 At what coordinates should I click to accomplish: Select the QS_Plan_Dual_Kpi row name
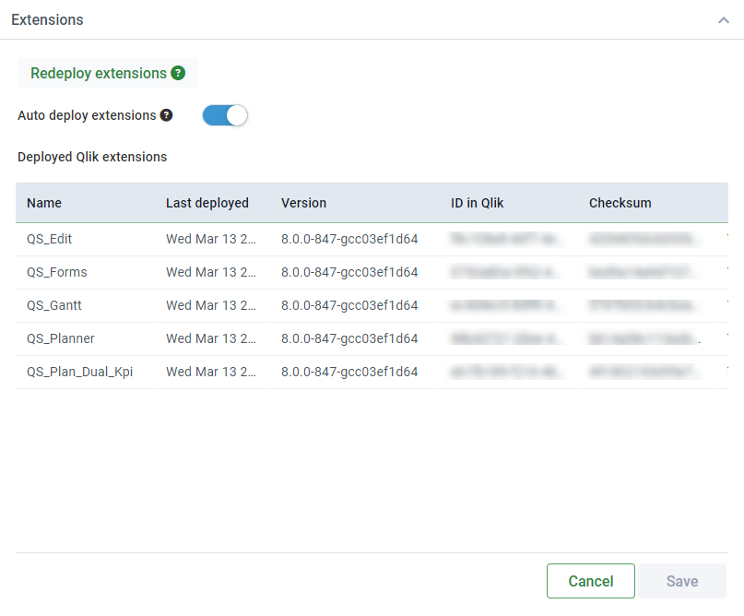79,372
